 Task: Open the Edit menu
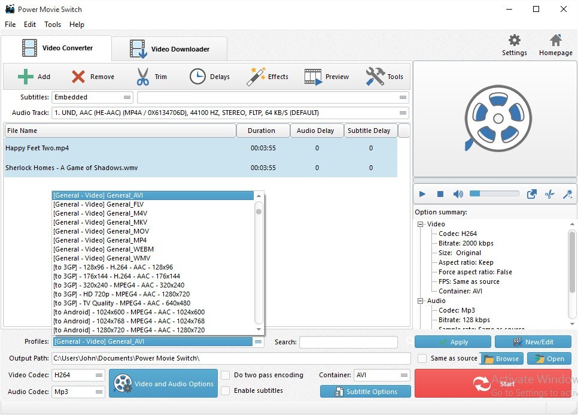[30, 25]
